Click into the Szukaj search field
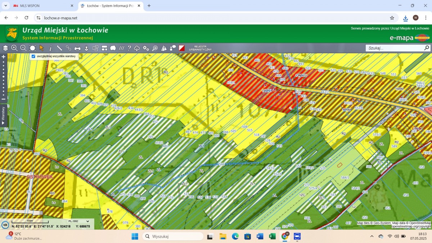432x243 pixels. [x=395, y=48]
